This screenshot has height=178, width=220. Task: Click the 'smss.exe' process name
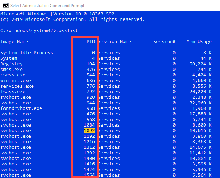[x=11, y=70]
